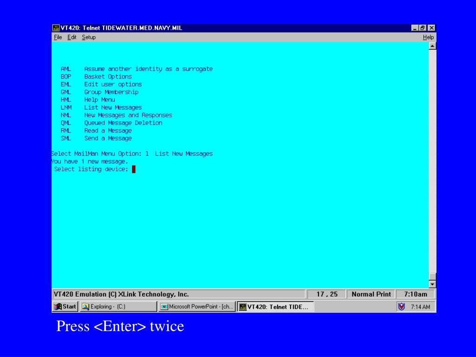476x357 pixels.
Task: Open the File menu
Action: click(x=58, y=37)
